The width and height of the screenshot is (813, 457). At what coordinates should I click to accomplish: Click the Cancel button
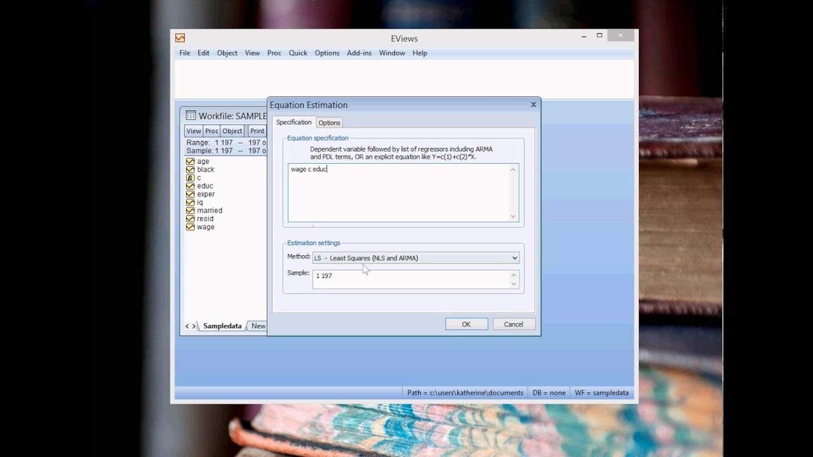pyautogui.click(x=514, y=324)
